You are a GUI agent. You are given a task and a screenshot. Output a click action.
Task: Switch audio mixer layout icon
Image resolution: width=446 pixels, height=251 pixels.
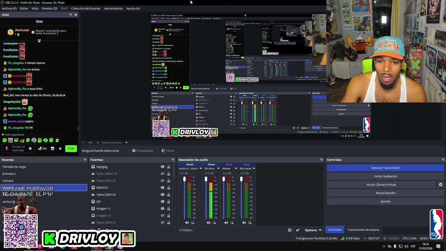[x=290, y=230]
